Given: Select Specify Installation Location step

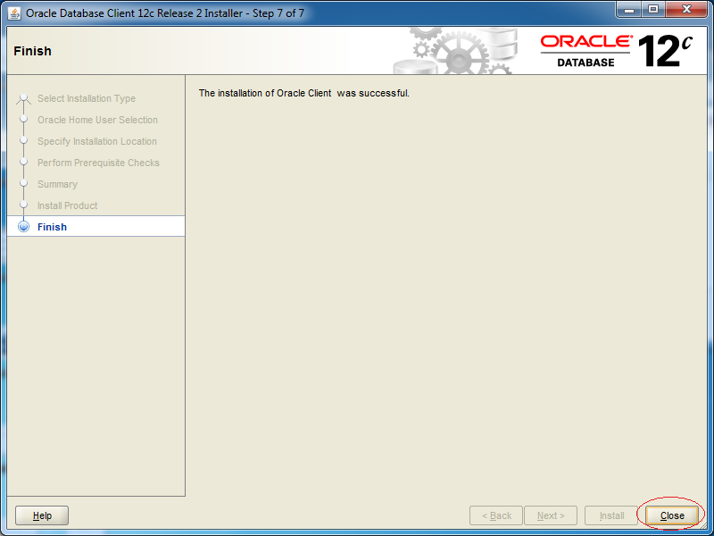Looking at the screenshot, I should [x=97, y=141].
